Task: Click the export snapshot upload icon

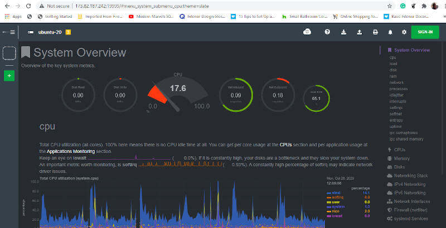Action: [359, 32]
